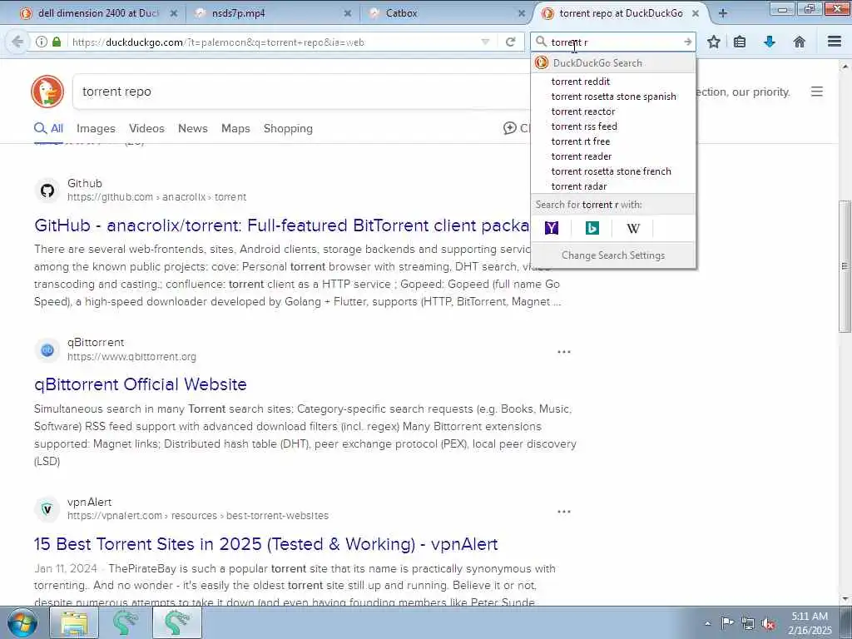Open the github.com anacrolix torrent URL
Image resolution: width=852 pixels, height=639 pixels.
[156, 197]
